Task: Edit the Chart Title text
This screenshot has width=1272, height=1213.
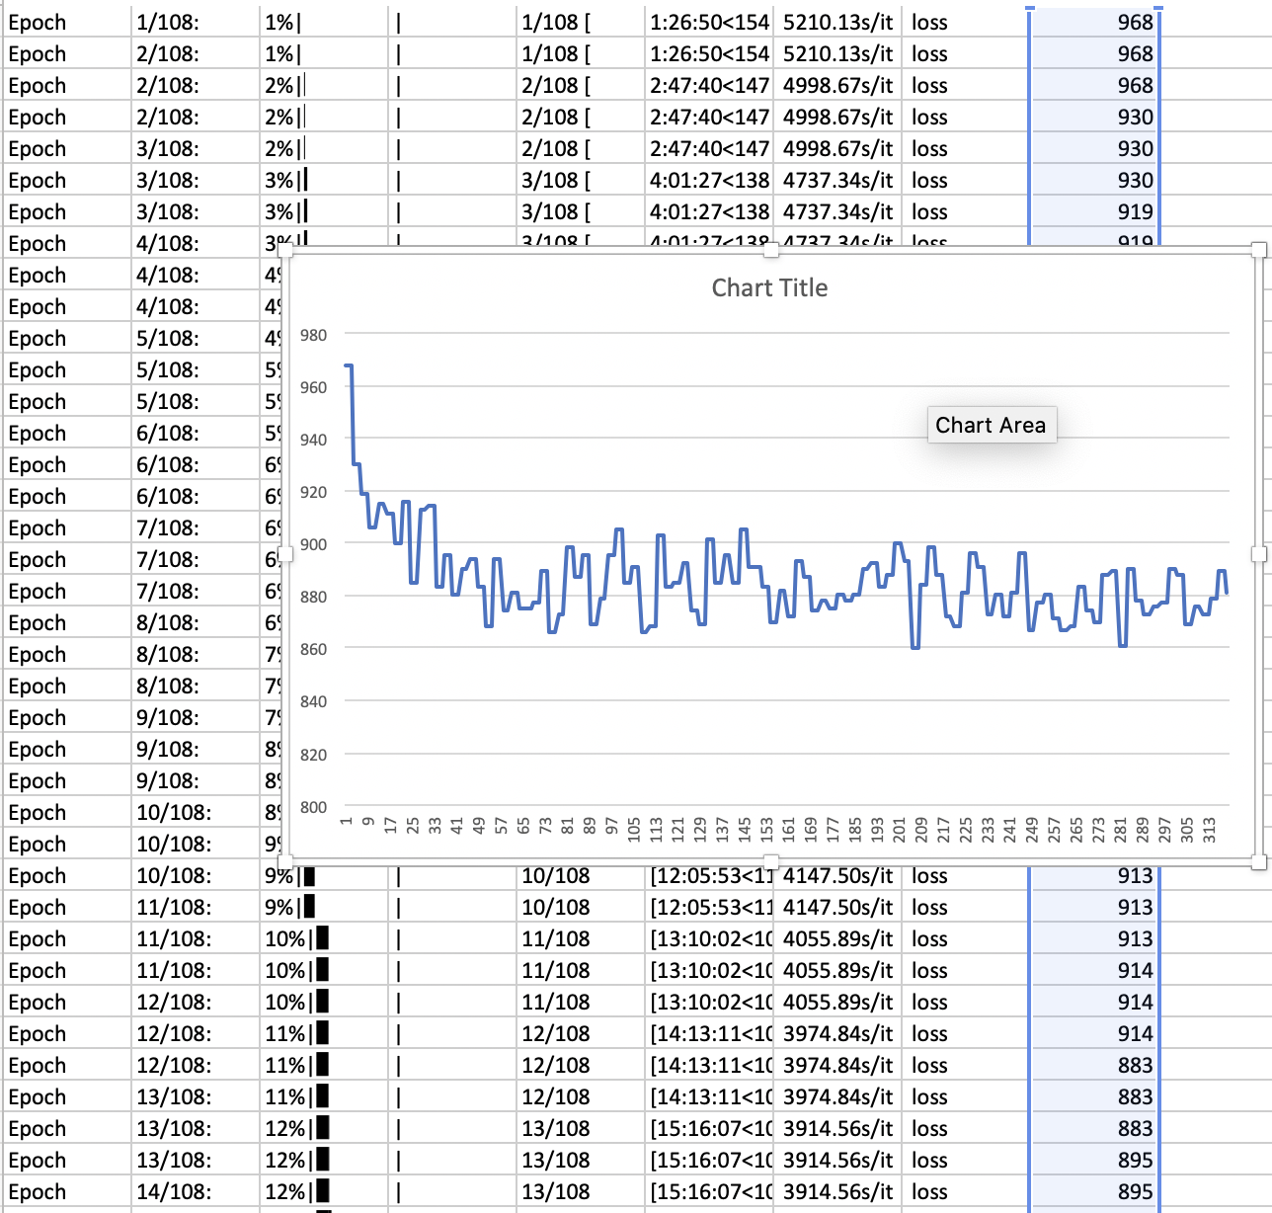Action: [x=768, y=287]
